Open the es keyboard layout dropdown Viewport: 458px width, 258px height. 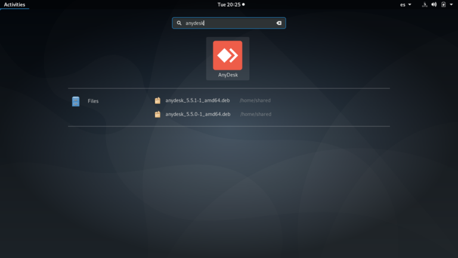click(406, 5)
